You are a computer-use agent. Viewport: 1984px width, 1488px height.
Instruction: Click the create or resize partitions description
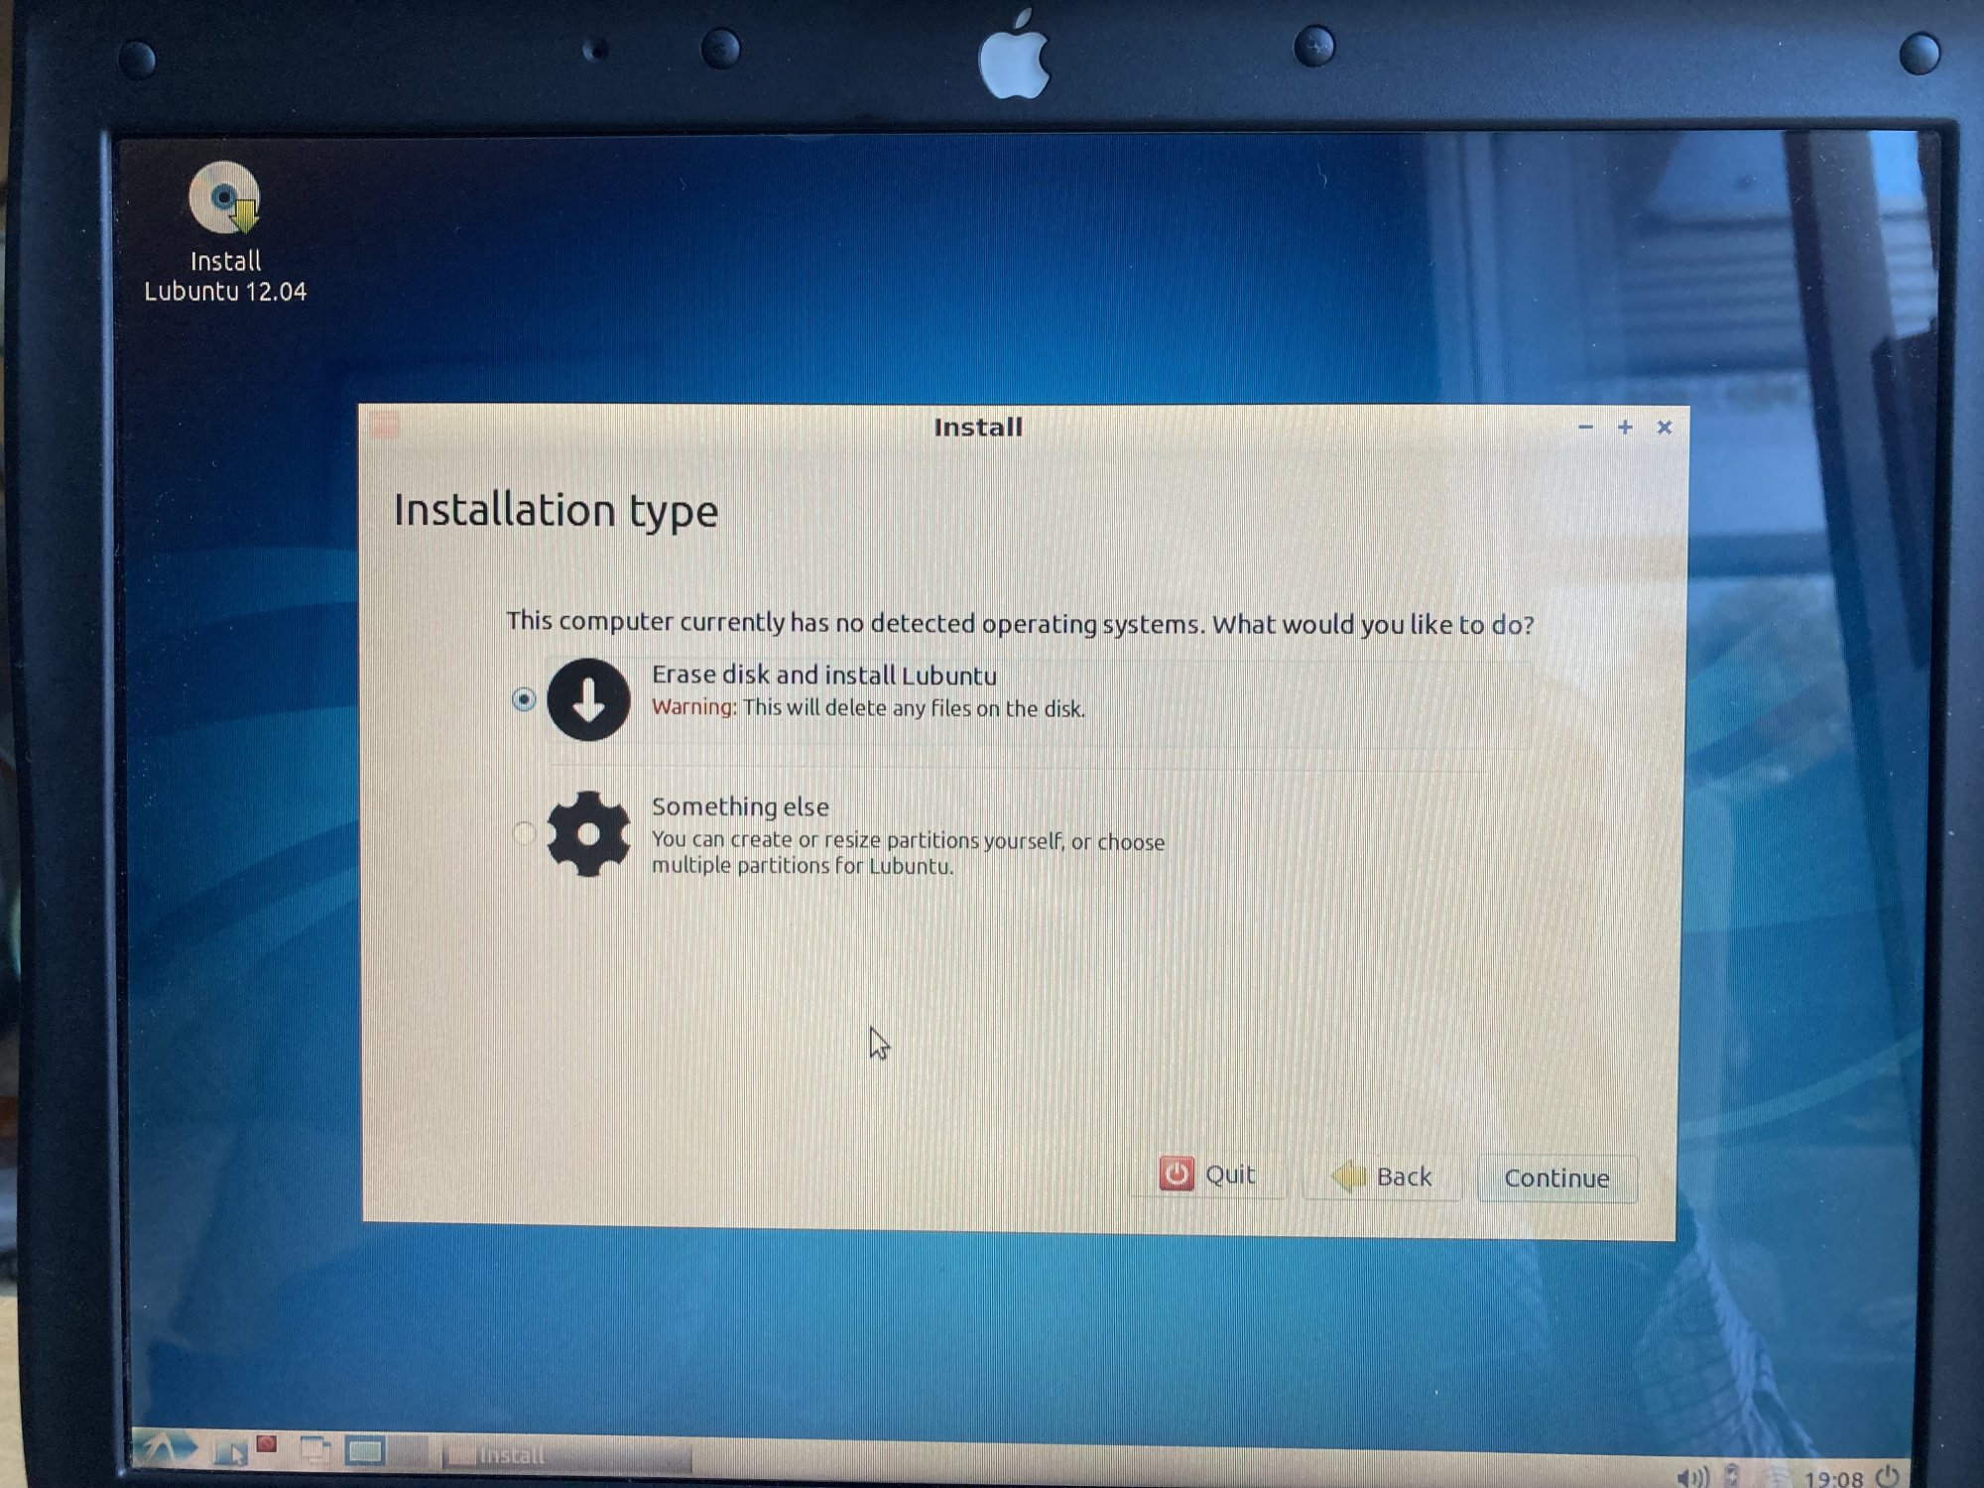(908, 852)
